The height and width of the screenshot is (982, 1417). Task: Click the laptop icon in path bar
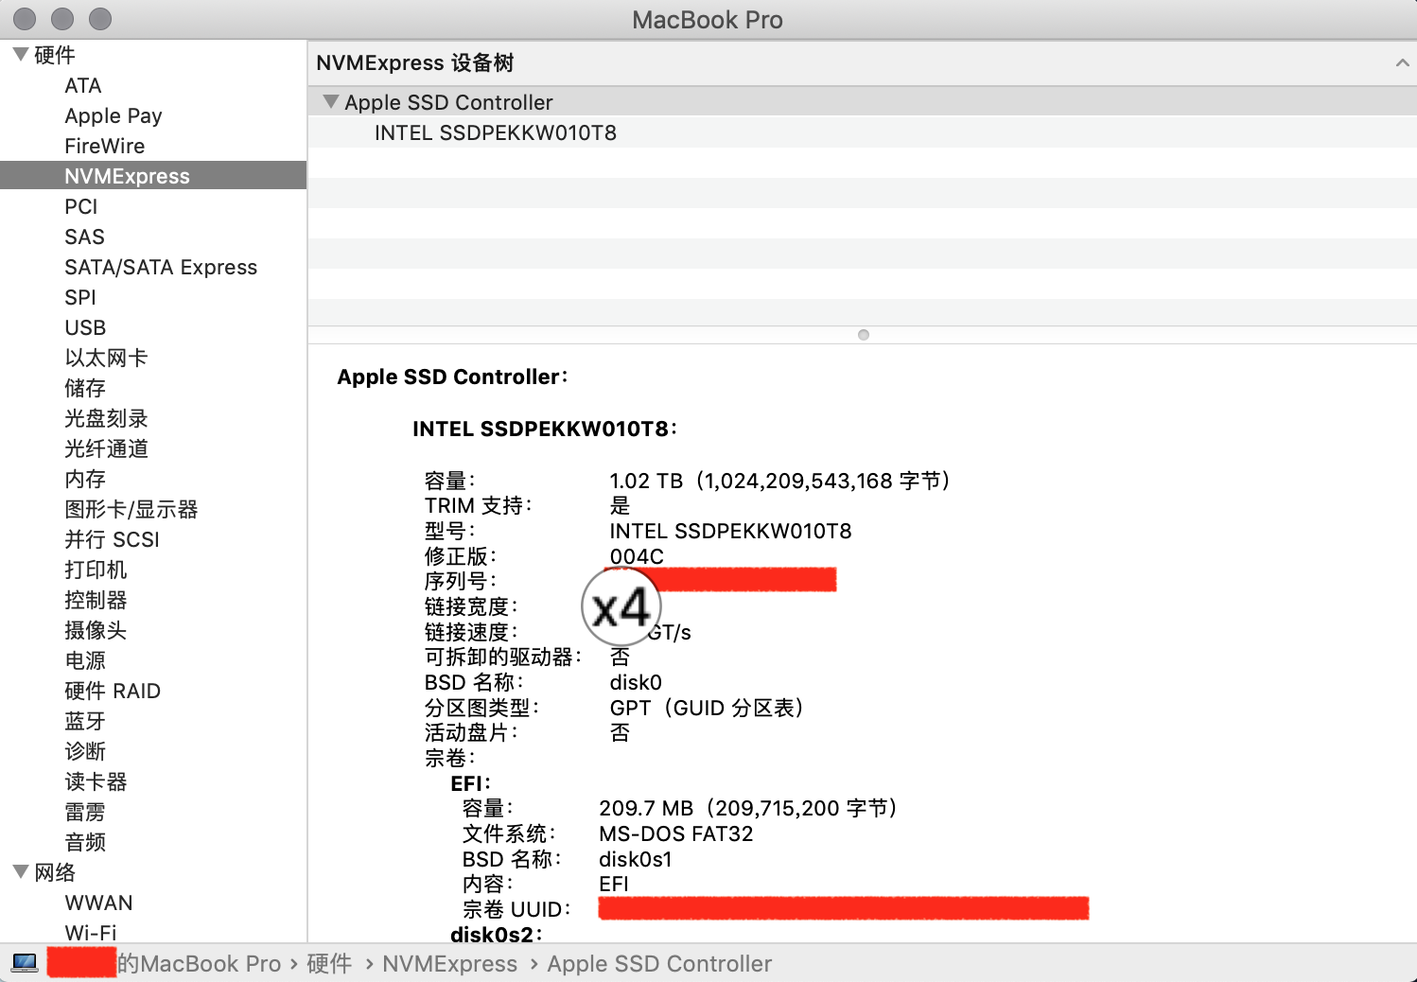click(x=25, y=963)
